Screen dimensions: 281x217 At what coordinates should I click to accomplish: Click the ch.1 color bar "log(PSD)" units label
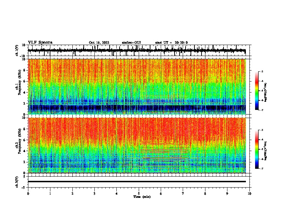tap(265, 92)
